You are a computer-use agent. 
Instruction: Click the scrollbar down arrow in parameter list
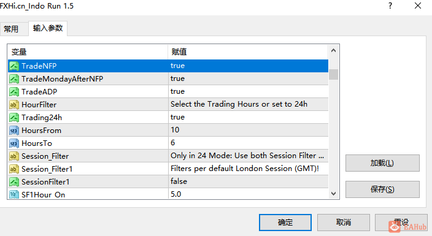[333, 194]
